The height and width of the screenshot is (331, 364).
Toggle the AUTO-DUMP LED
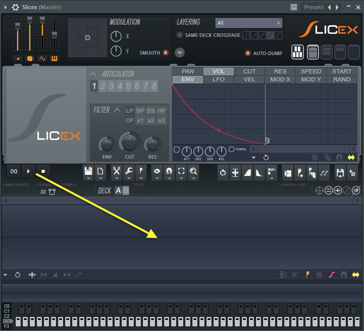click(248, 53)
